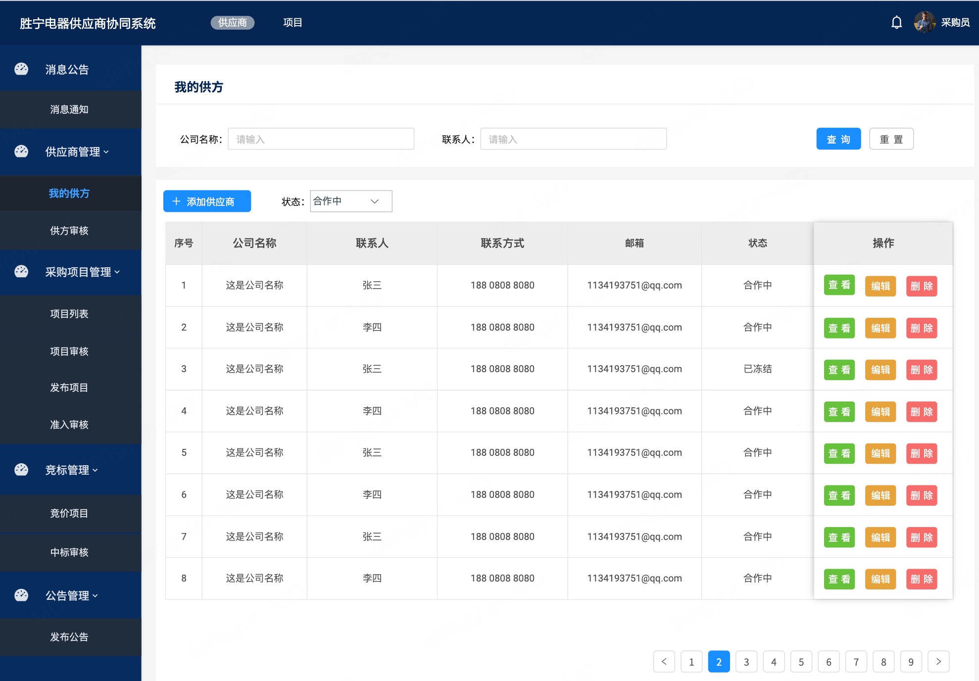Delete supplier in row 7
This screenshot has width=979, height=681.
[922, 537]
